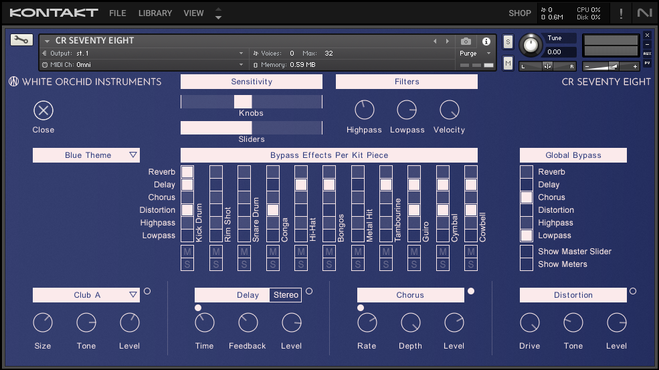Select the previous instrument preset arrow
Viewport: 659px width, 370px height.
[435, 41]
